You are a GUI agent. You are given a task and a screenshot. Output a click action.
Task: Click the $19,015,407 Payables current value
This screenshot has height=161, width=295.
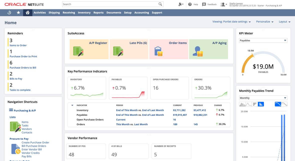[x=180, y=115]
